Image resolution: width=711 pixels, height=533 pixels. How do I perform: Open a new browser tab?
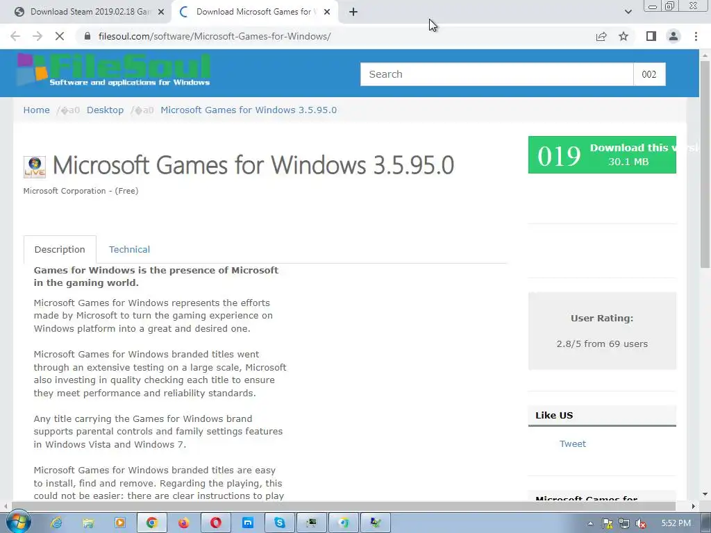pyautogui.click(x=353, y=12)
